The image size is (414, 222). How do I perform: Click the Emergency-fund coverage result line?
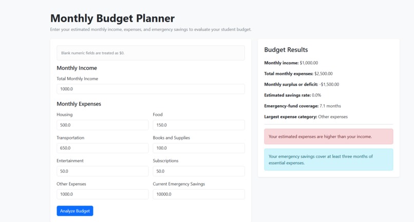[303, 106]
